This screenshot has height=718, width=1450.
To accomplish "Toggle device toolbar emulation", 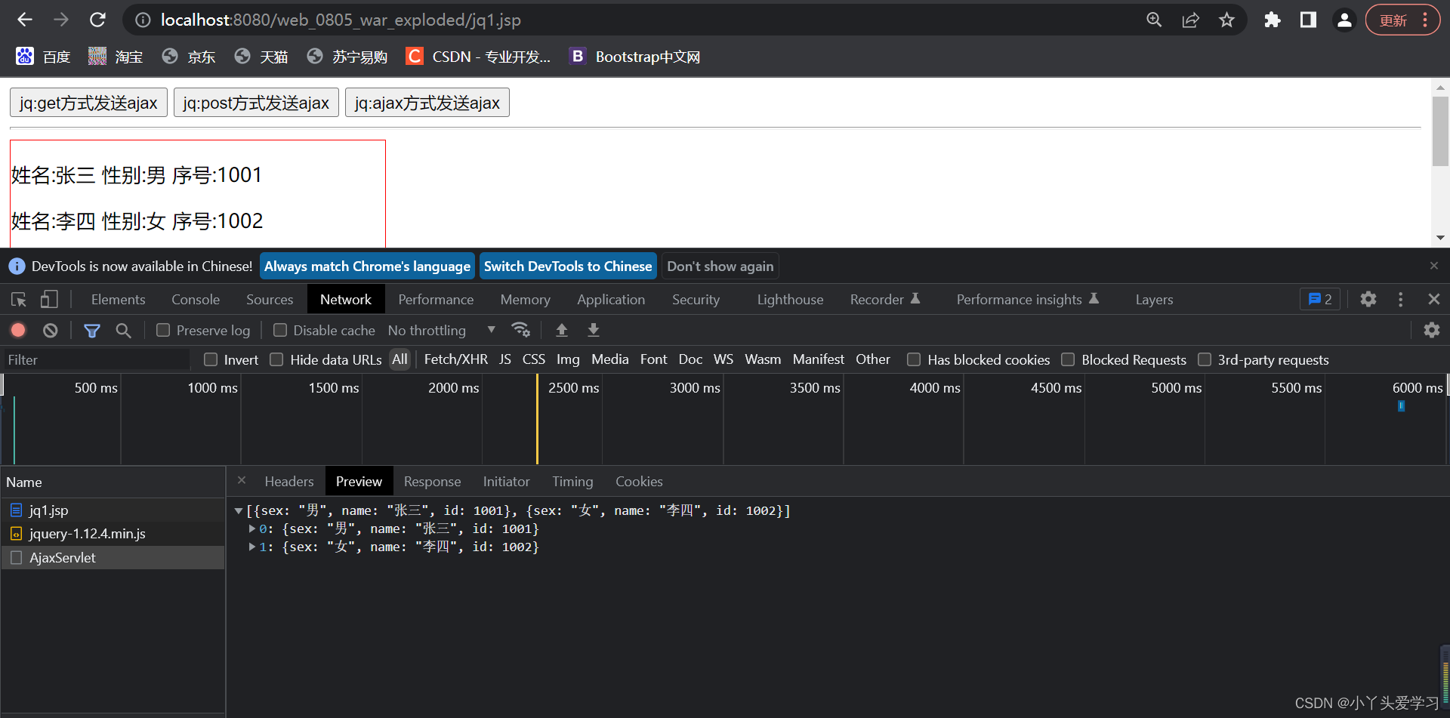I will tap(49, 300).
